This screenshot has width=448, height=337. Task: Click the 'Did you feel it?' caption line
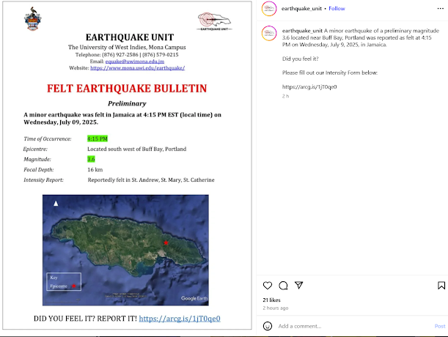pyautogui.click(x=301, y=59)
